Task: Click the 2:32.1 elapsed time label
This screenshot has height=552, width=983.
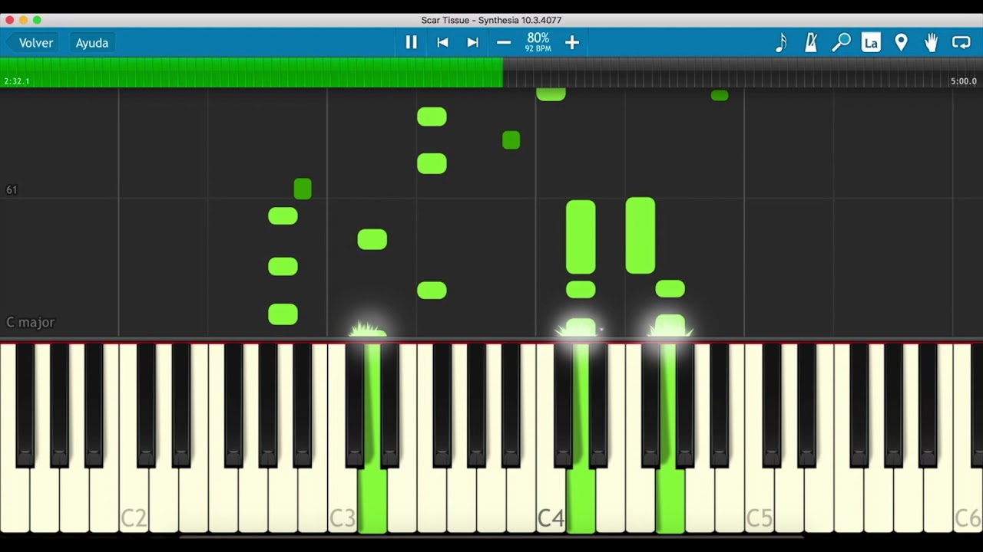Action: 17,81
